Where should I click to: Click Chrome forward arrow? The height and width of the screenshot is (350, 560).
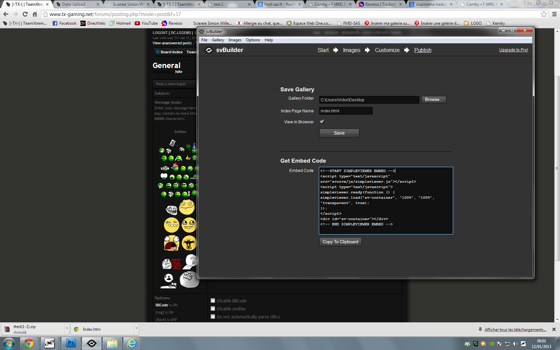coord(15,14)
